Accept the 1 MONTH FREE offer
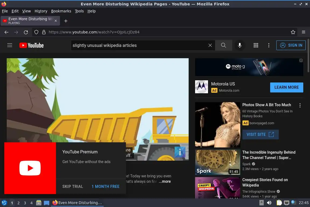Image resolution: width=310 pixels, height=207 pixels. click(x=105, y=187)
